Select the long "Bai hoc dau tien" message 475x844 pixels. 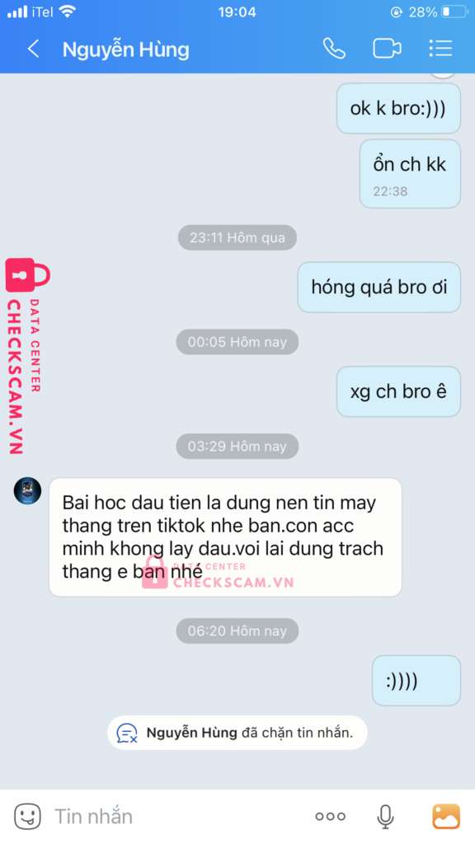click(x=225, y=537)
